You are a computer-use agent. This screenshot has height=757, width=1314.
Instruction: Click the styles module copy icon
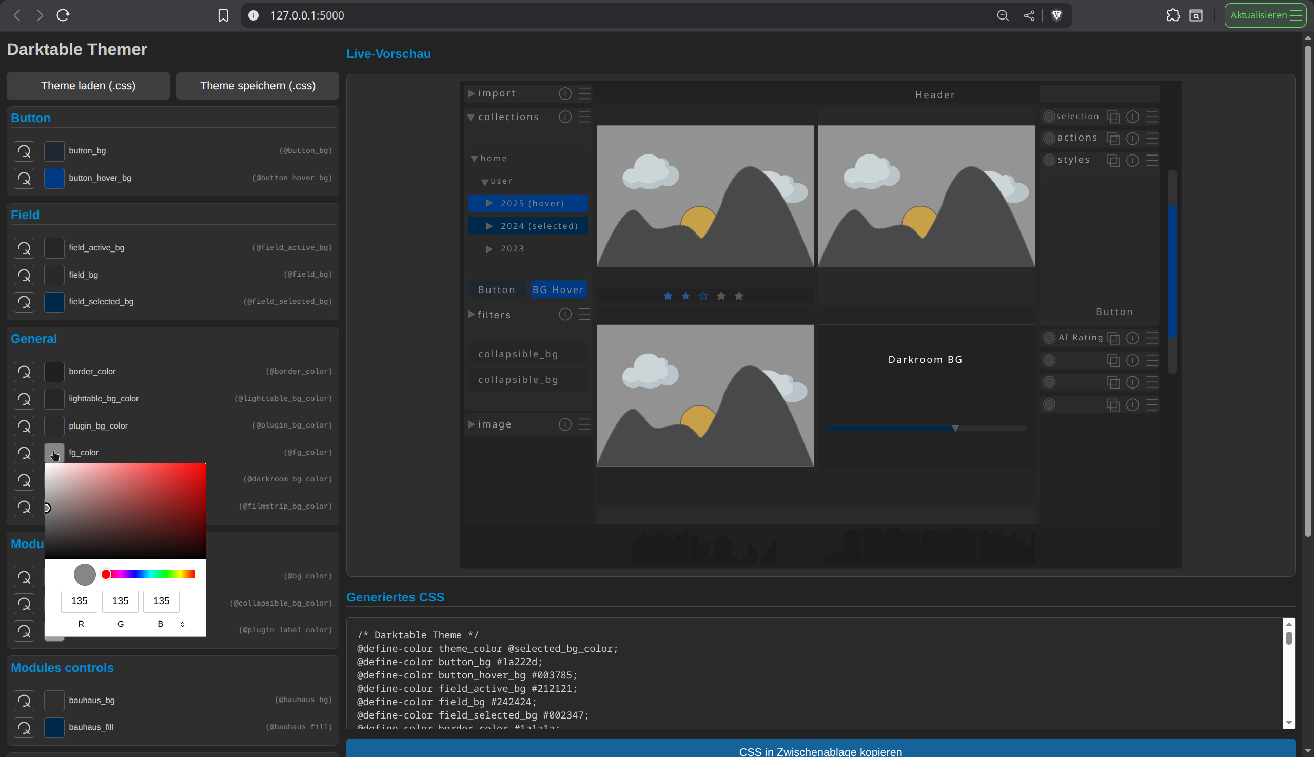[x=1113, y=160]
